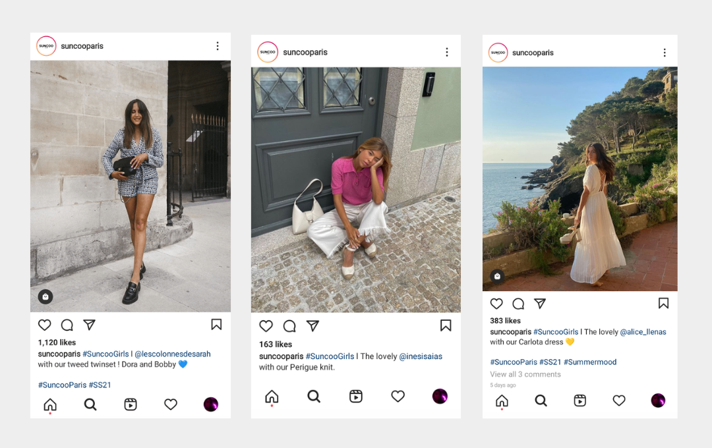Open profile avatar tab in the right phone

[x=658, y=401]
